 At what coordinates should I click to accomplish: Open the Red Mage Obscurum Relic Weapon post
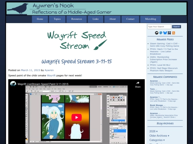click(164, 69)
